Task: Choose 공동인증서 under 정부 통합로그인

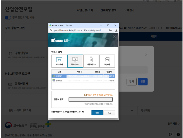Action: click(x=27, y=55)
